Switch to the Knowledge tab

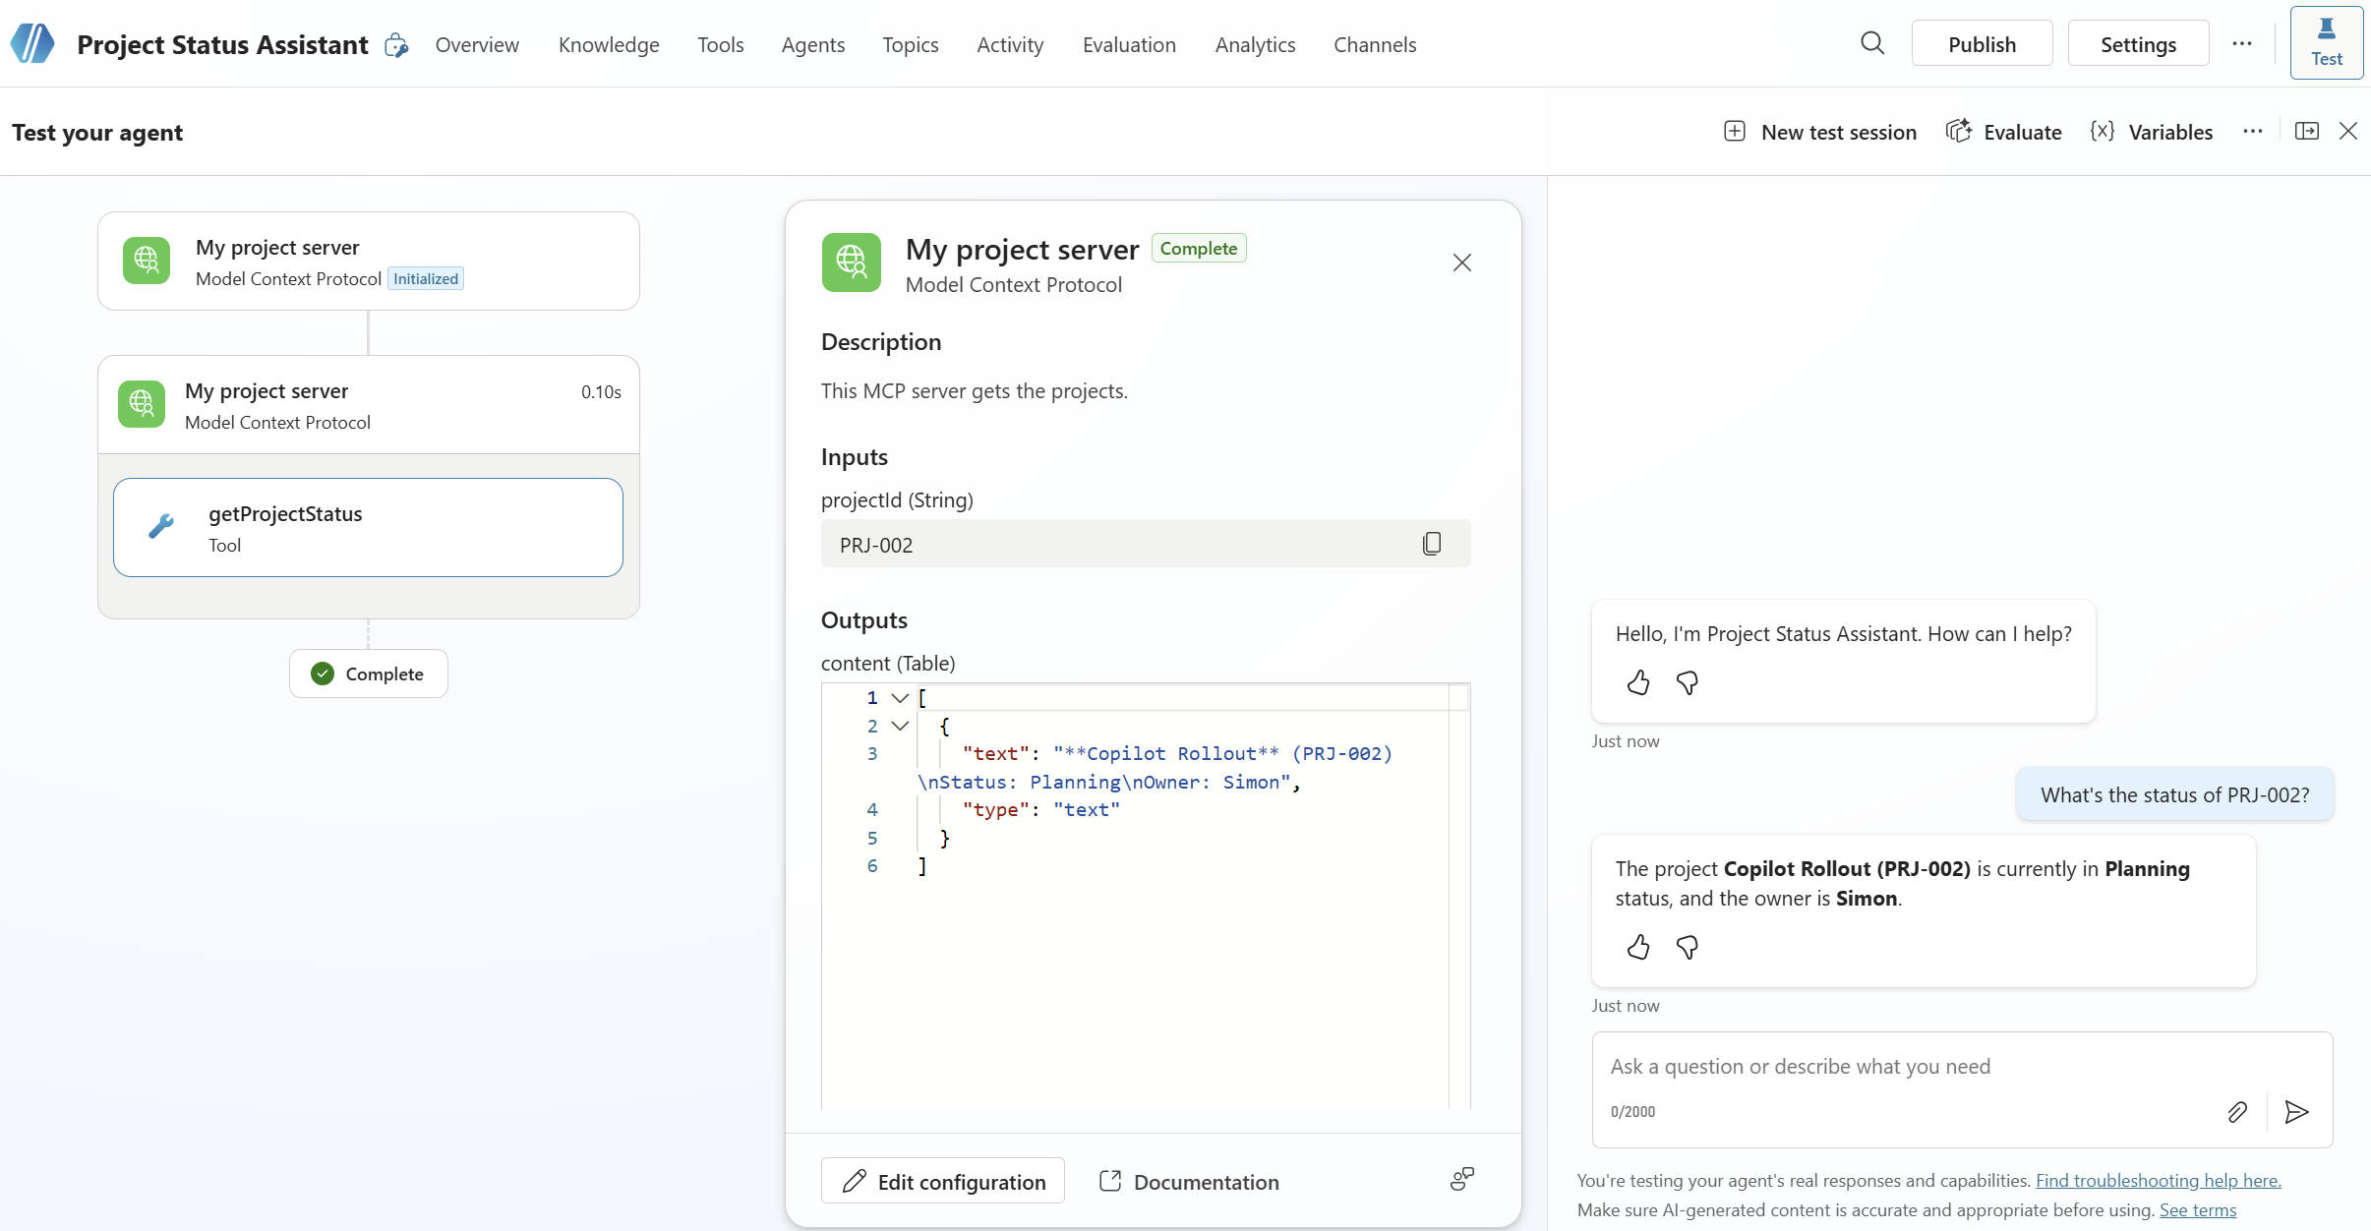(609, 45)
